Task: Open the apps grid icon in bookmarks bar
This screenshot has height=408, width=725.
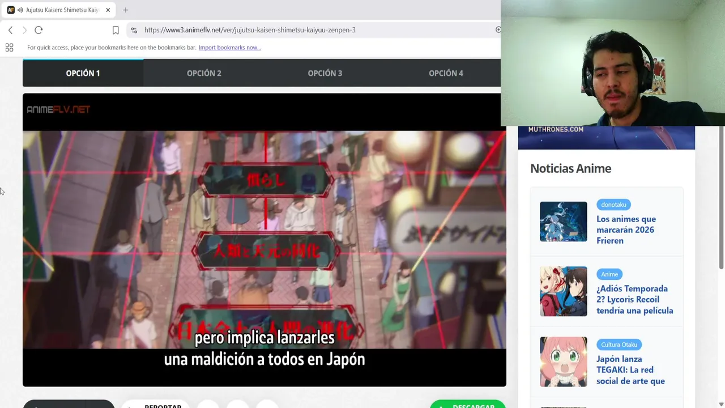Action: click(9, 48)
